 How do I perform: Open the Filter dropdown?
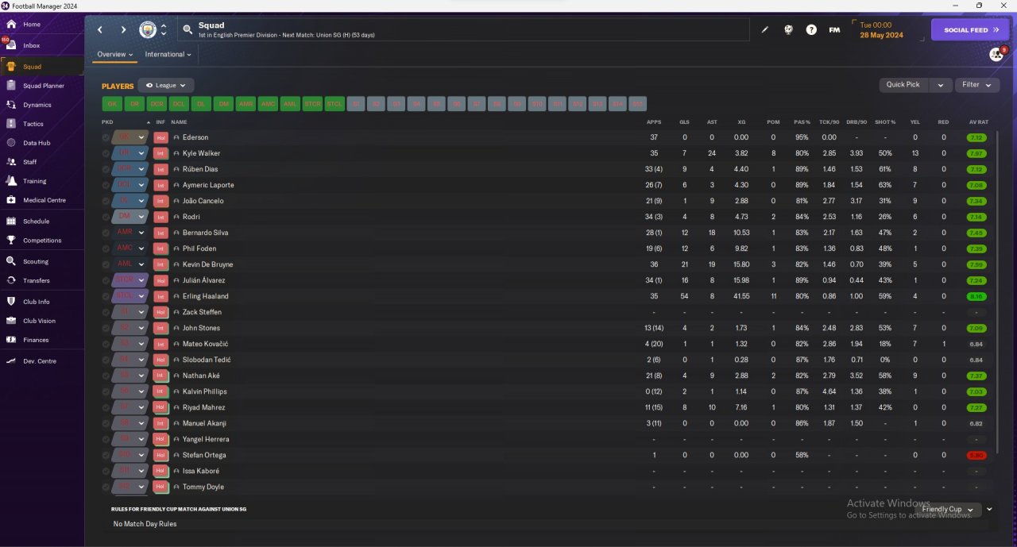point(976,85)
